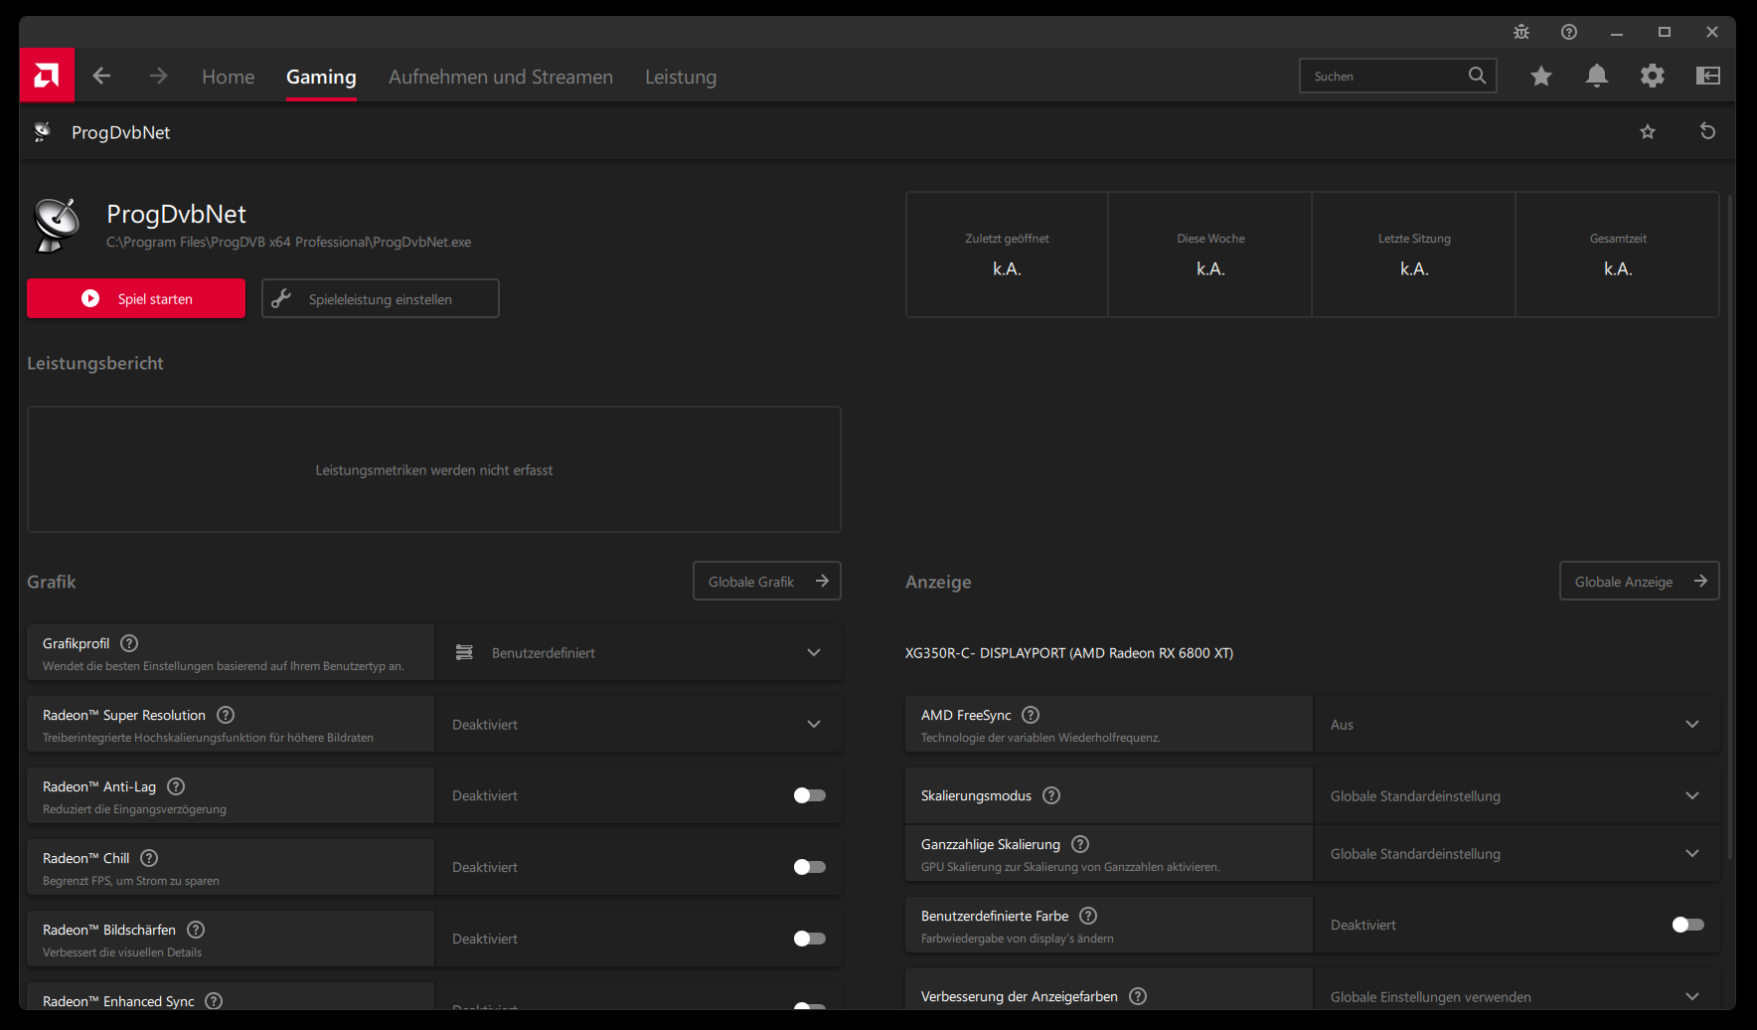Click the Spiel starten button
Viewport: 1757px width, 1030px height.
[136, 298]
